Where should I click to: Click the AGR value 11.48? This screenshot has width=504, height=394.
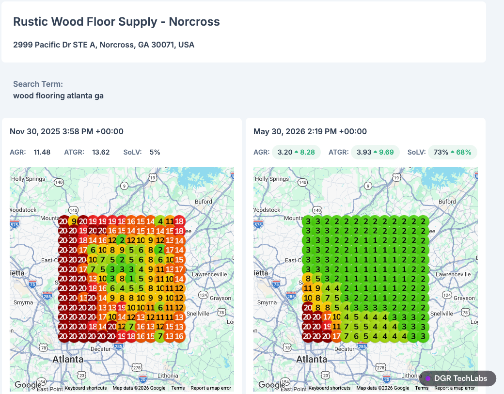[42, 152]
